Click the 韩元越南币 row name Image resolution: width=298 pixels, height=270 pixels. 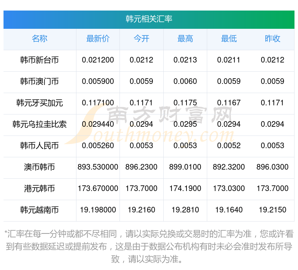(40, 210)
